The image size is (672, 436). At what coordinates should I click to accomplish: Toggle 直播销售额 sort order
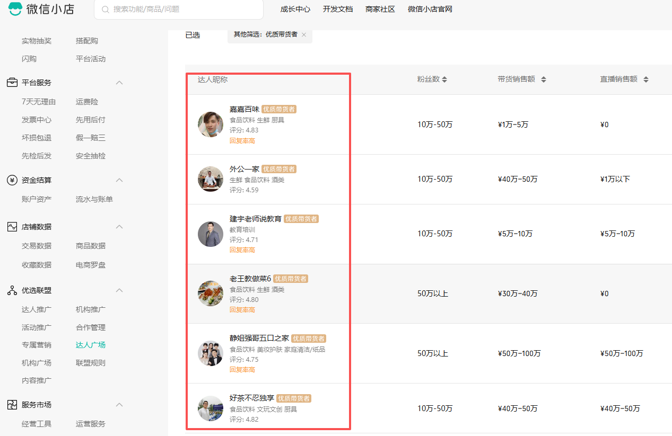coord(646,79)
